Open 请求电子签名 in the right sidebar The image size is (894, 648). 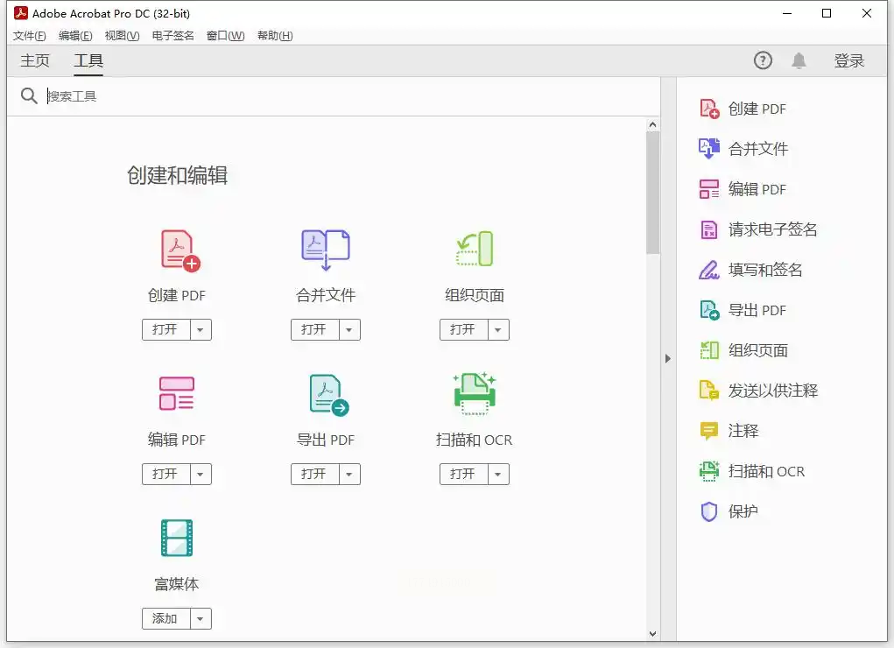pos(772,229)
